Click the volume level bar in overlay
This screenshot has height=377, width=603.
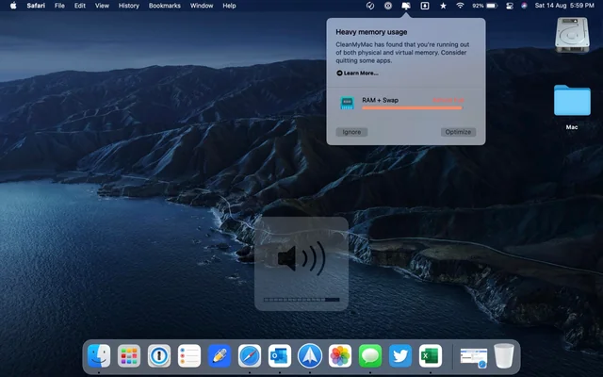point(301,300)
